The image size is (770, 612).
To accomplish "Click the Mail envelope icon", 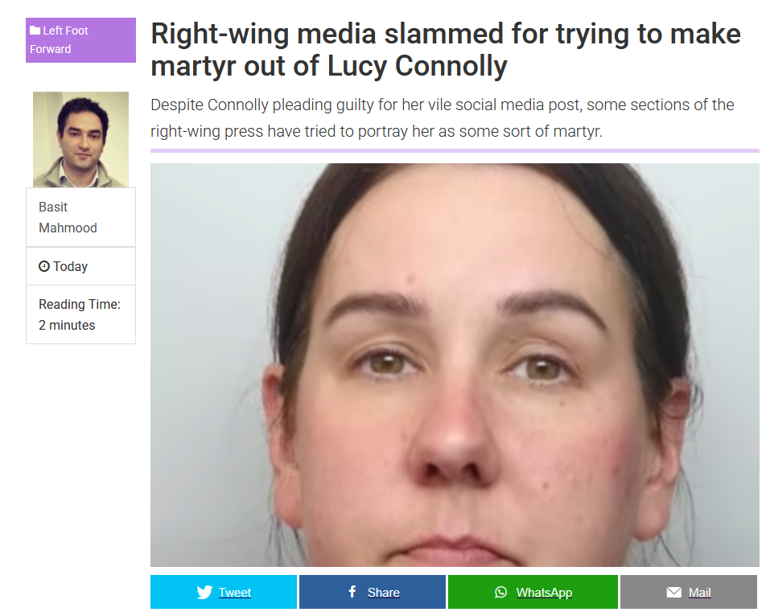I will (x=673, y=592).
